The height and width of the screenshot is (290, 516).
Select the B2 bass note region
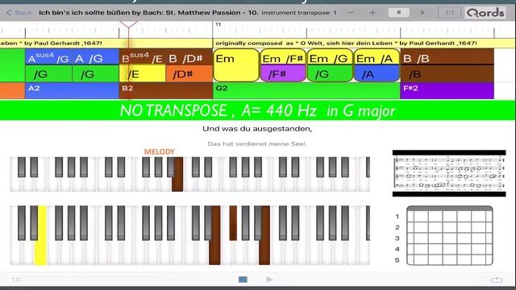pos(165,90)
